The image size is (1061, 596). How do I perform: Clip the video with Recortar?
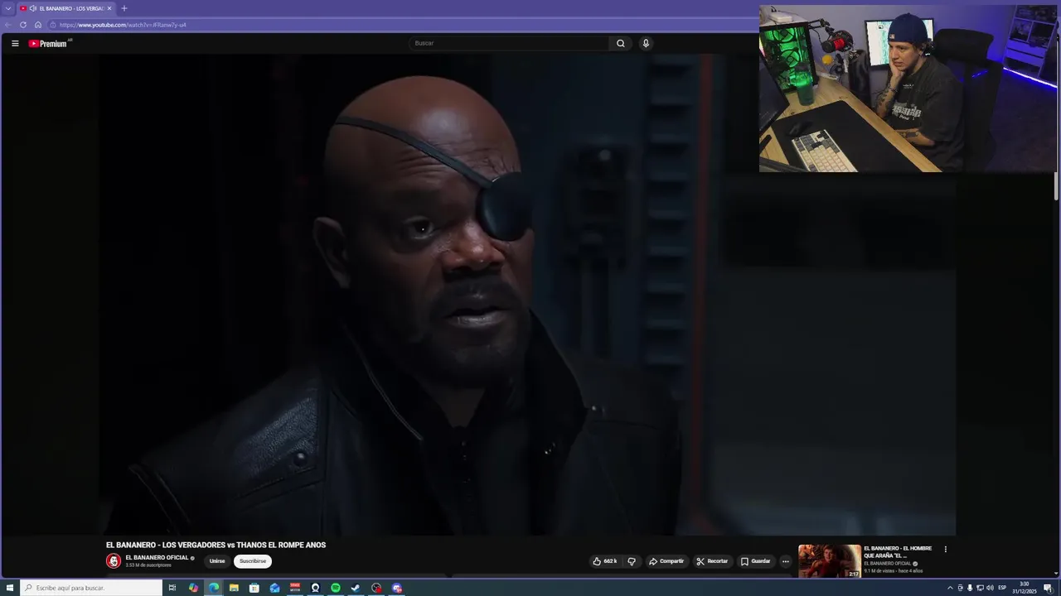[x=712, y=561]
